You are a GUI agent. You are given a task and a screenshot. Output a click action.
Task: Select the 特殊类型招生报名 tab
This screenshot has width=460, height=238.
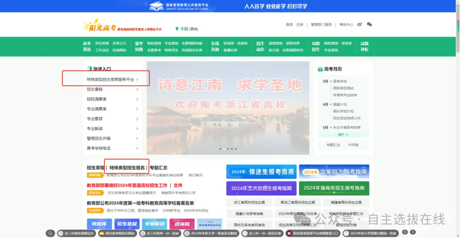[x=127, y=168]
